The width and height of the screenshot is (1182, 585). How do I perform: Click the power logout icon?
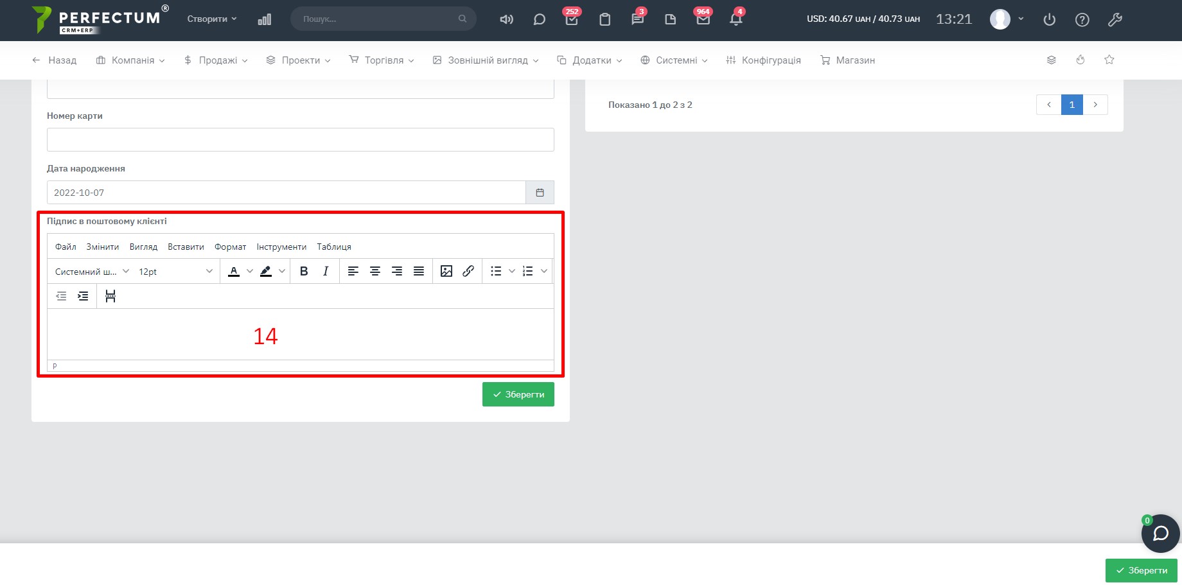pyautogui.click(x=1049, y=19)
